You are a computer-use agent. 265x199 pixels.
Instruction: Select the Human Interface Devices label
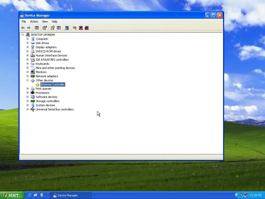point(51,55)
